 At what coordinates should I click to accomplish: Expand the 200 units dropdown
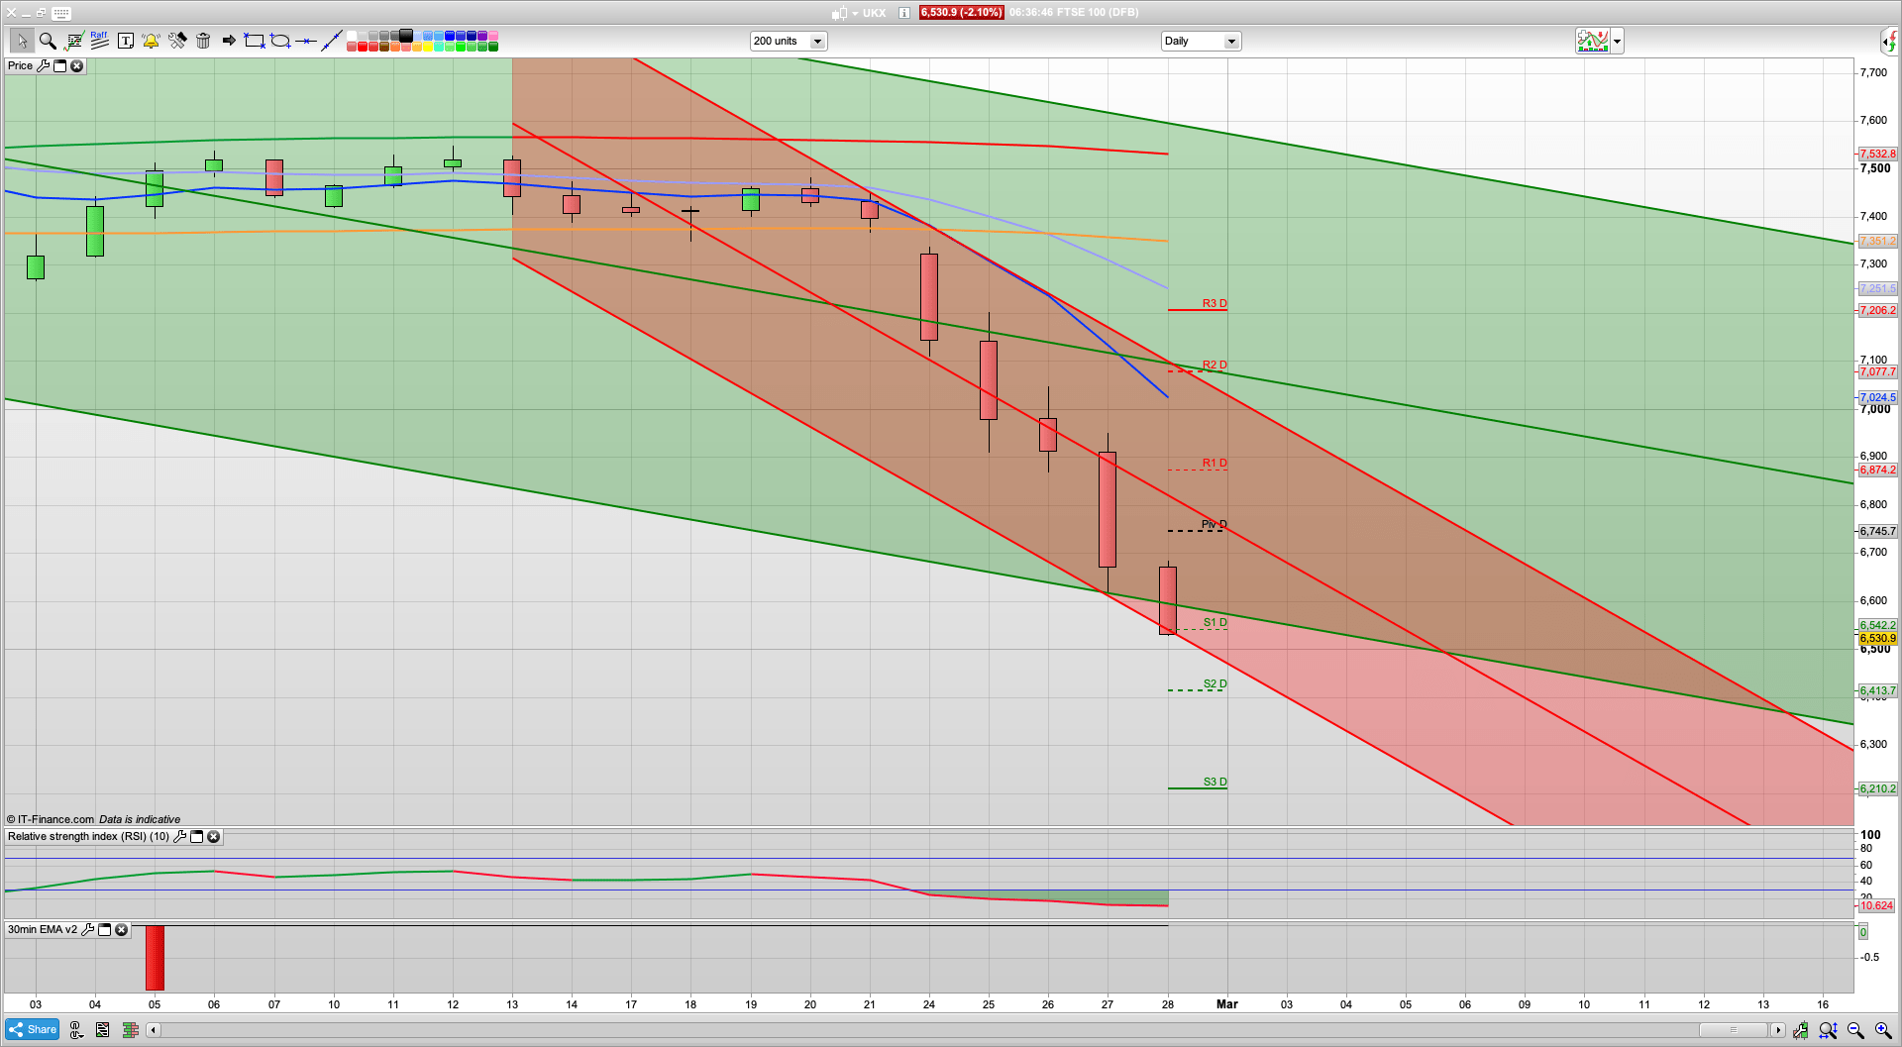(817, 42)
